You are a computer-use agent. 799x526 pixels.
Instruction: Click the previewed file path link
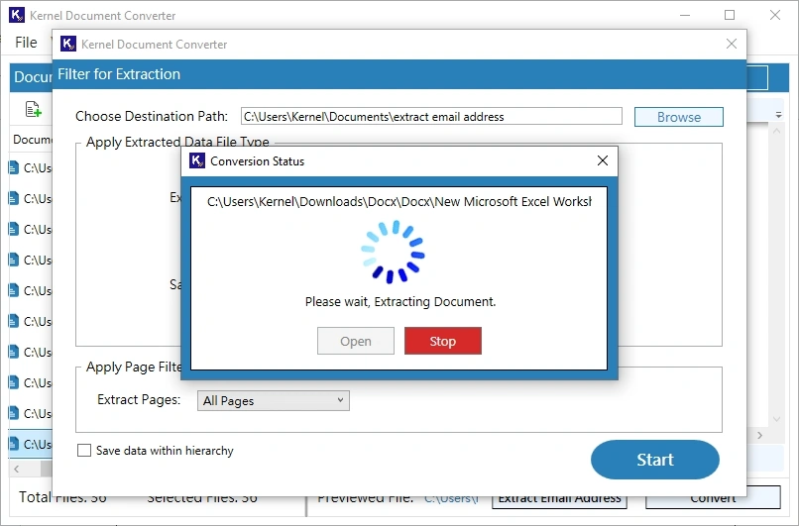[451, 498]
